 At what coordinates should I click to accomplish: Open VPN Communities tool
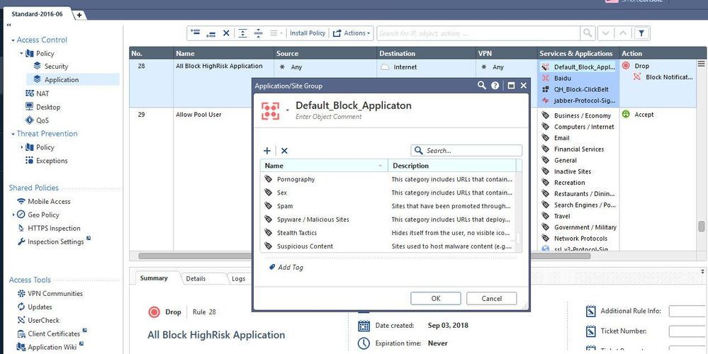pos(50,294)
